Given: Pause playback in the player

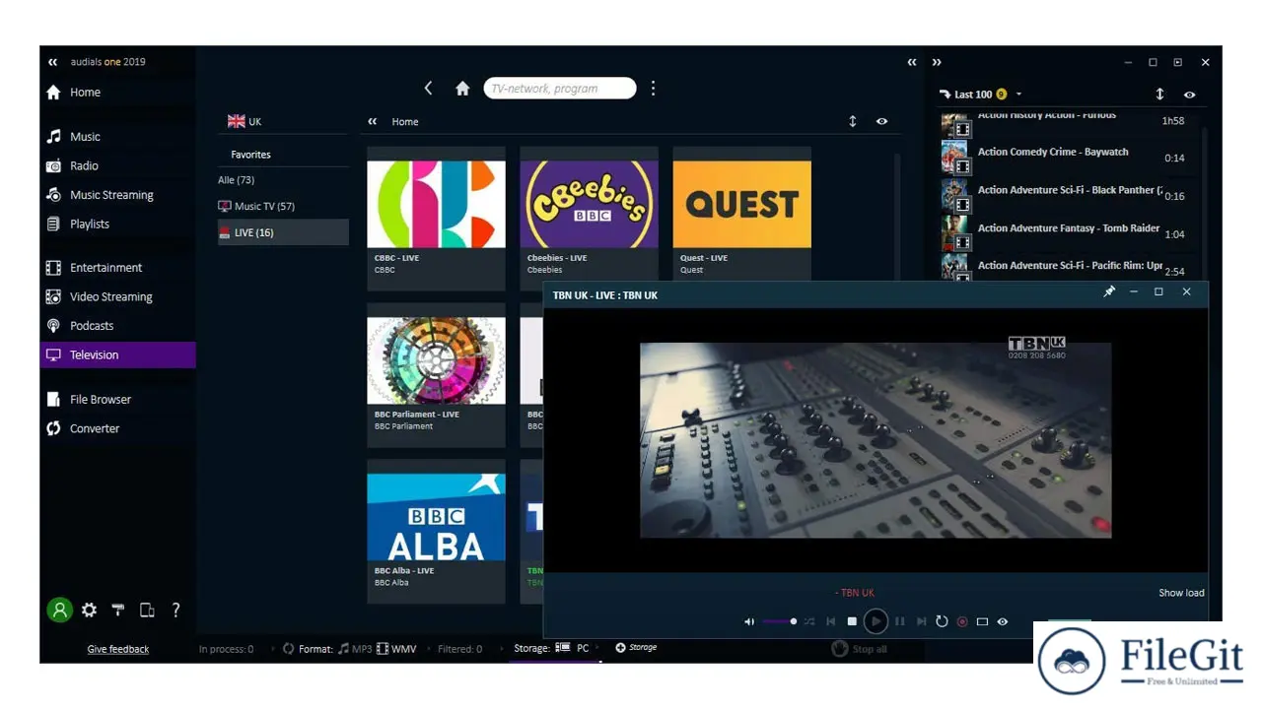Looking at the screenshot, I should point(899,621).
